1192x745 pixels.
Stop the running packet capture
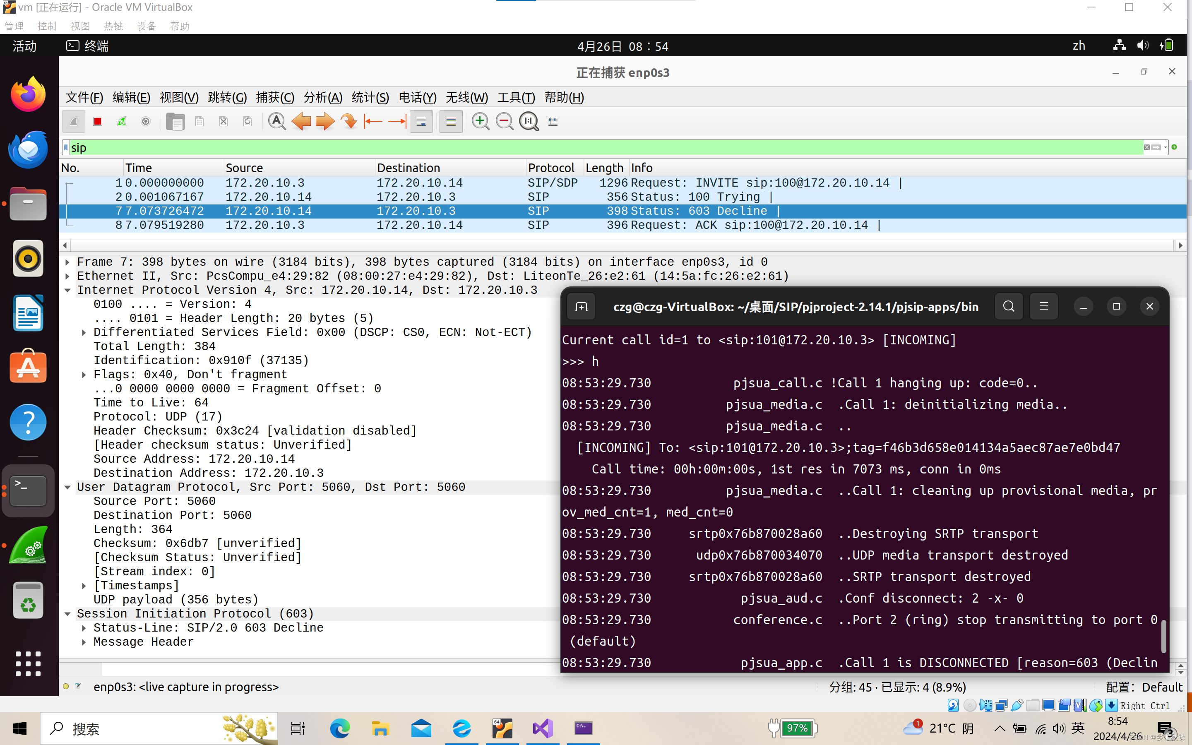tap(97, 121)
